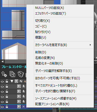This screenshot has width=97, height=112.
Task: Expand plus box on row above selected effect row
Action: pyautogui.click(x=19, y=101)
